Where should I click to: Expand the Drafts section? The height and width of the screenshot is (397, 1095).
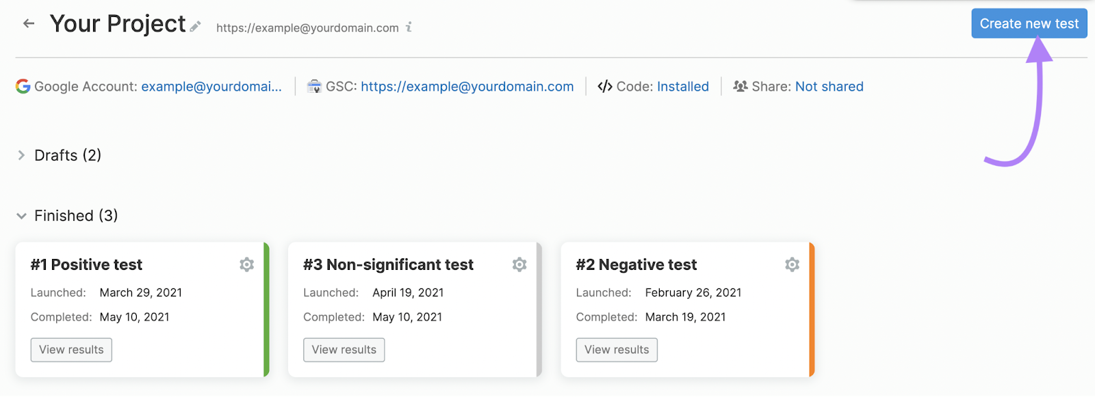tap(21, 155)
